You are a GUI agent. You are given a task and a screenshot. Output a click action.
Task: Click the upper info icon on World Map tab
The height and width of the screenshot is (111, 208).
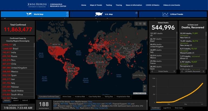[67, 13]
